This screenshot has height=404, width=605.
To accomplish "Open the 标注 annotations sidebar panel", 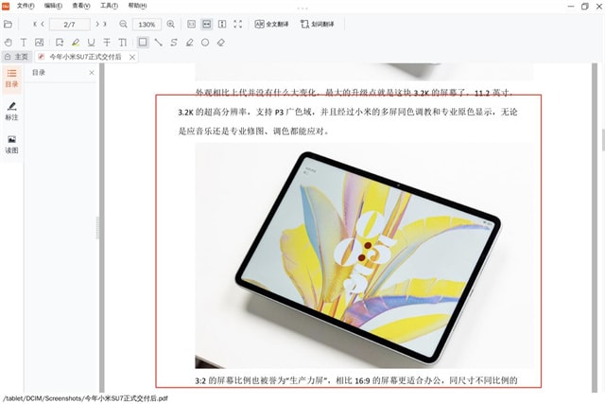I will click(11, 112).
